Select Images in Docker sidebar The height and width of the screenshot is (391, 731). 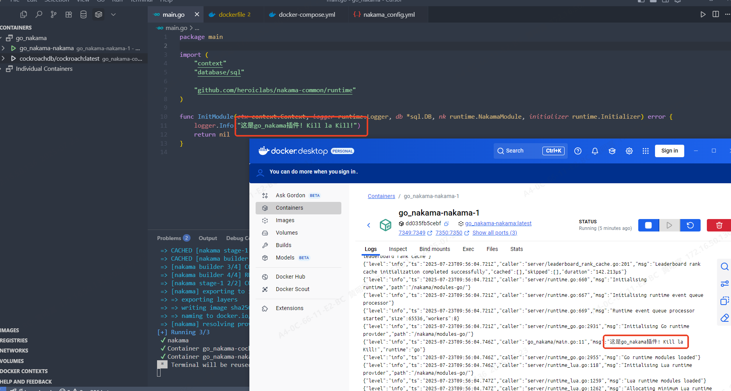pyautogui.click(x=285, y=220)
